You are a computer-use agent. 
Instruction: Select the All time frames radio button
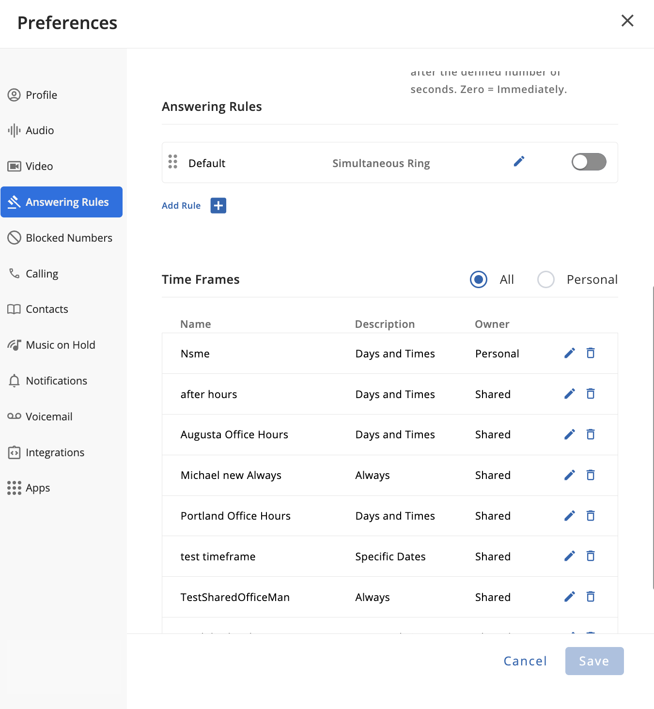tap(479, 279)
